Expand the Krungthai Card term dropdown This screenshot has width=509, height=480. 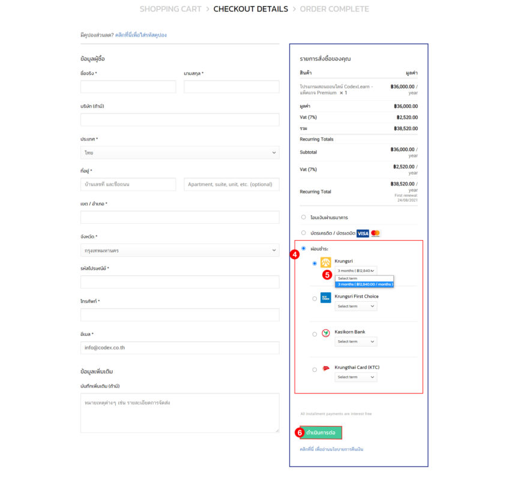point(356,377)
